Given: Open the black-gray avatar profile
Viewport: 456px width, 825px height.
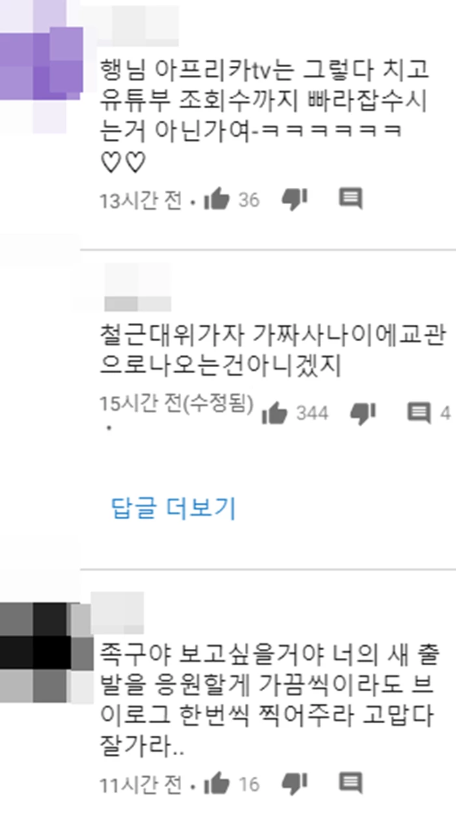Looking at the screenshot, I should (x=47, y=651).
